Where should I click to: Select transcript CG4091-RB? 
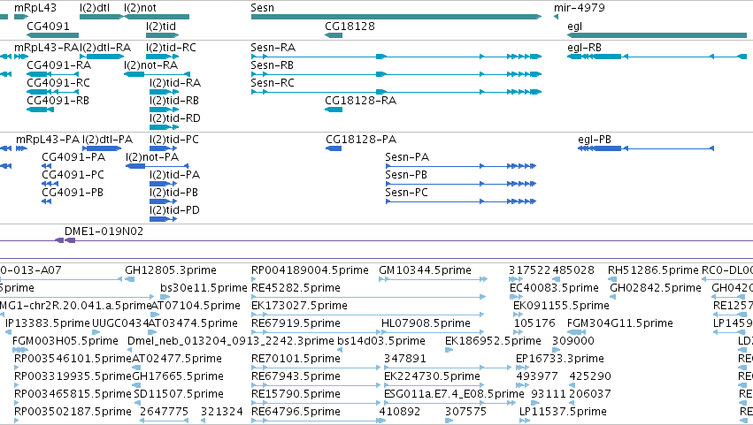point(58,101)
